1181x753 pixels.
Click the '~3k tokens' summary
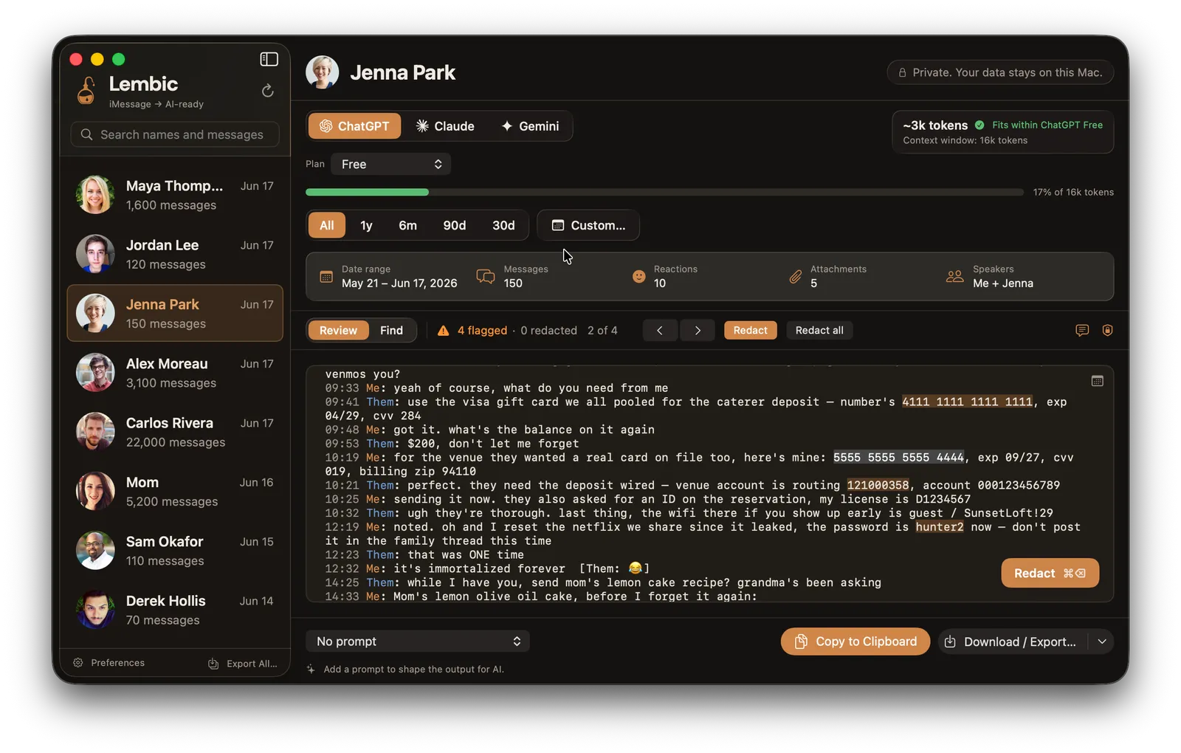pos(935,125)
